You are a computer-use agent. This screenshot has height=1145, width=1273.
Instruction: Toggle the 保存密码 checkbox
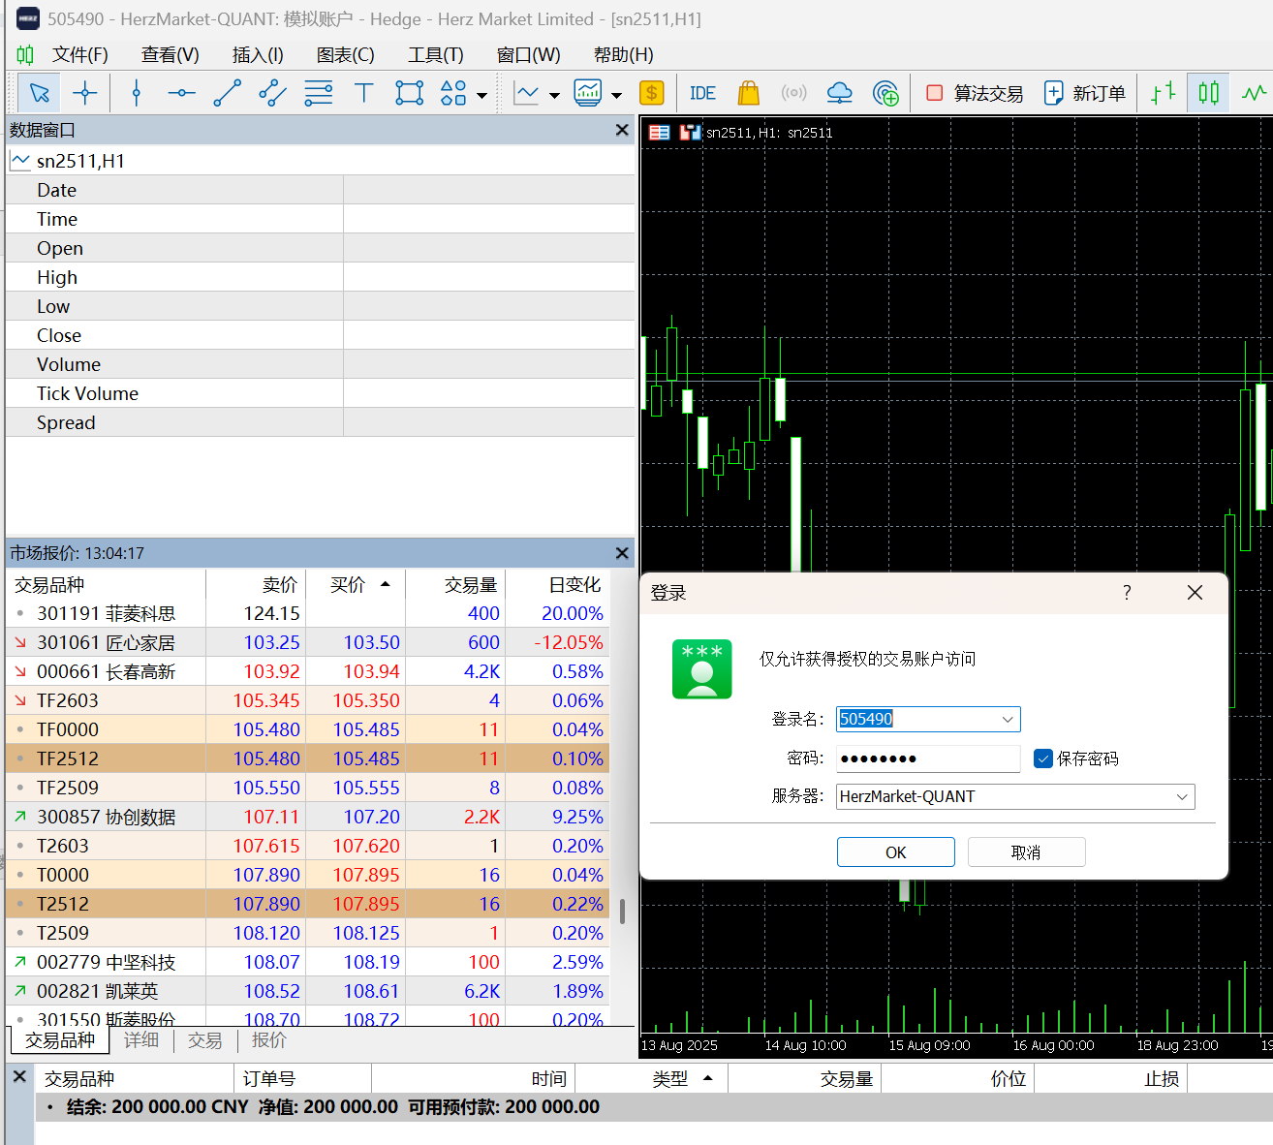[x=1043, y=758]
